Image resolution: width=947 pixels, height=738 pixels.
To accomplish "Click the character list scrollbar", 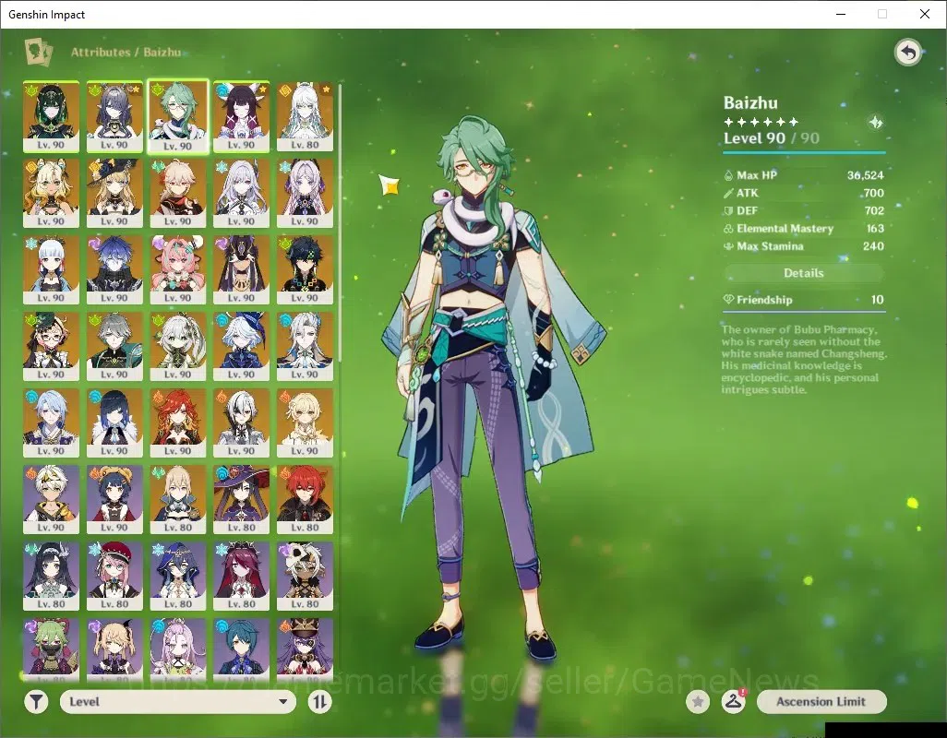I will click(341, 222).
